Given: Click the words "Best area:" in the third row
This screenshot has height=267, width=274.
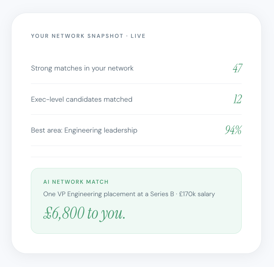Looking at the screenshot, I should (47, 130).
